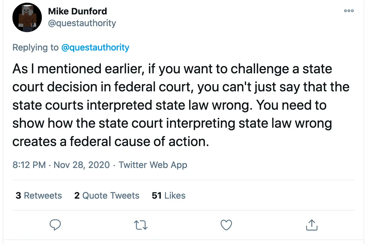This screenshot has width=374, height=244.
Task: Show the 51 Likes list
Action: pyautogui.click(x=169, y=196)
